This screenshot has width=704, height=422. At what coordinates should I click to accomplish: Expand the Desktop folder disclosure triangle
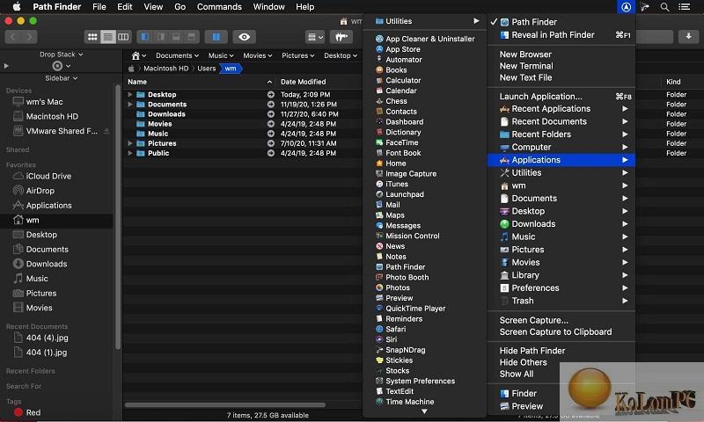[129, 95]
